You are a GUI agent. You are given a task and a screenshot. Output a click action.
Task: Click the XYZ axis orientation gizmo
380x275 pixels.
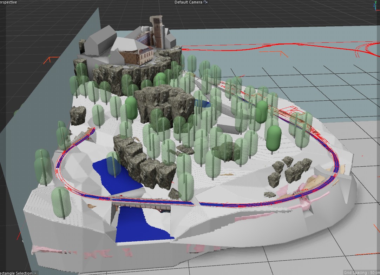(x=375, y=6)
